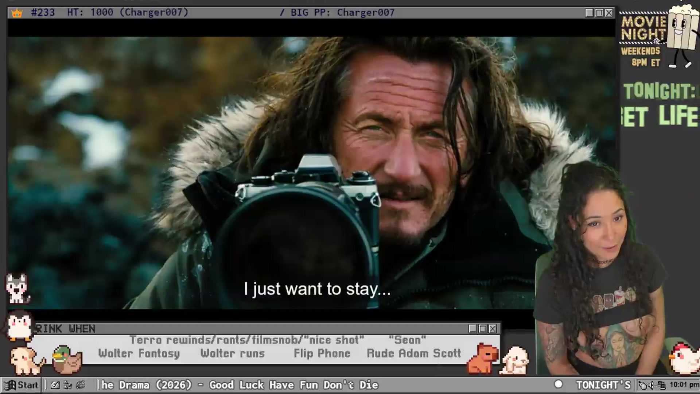
Task: Click the pixel mallard duck icon
Action: coord(67,360)
